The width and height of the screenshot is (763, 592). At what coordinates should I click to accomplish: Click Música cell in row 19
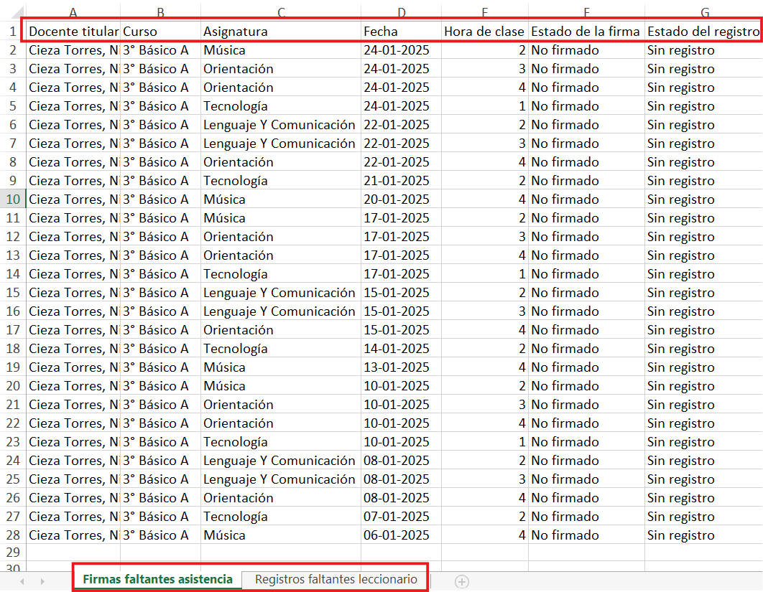[281, 367]
